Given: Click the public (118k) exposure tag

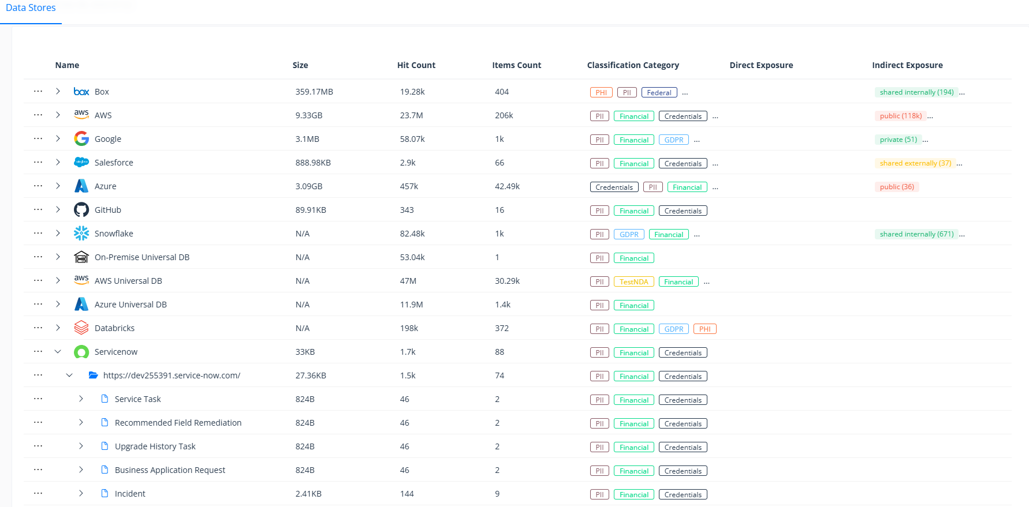Looking at the screenshot, I should pyautogui.click(x=901, y=116).
